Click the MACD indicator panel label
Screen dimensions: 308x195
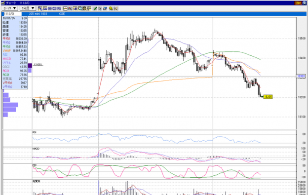tap(36, 149)
